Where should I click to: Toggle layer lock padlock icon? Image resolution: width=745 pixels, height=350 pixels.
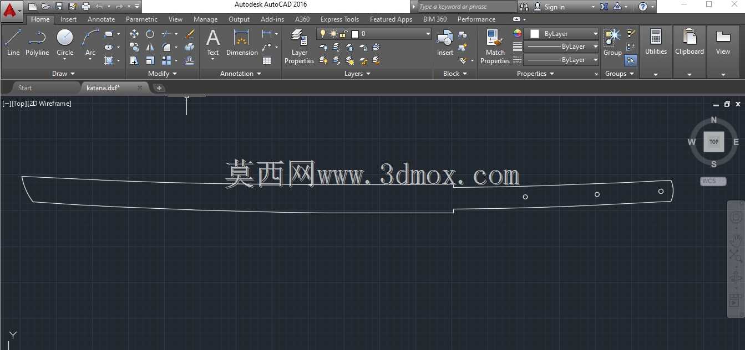click(344, 34)
